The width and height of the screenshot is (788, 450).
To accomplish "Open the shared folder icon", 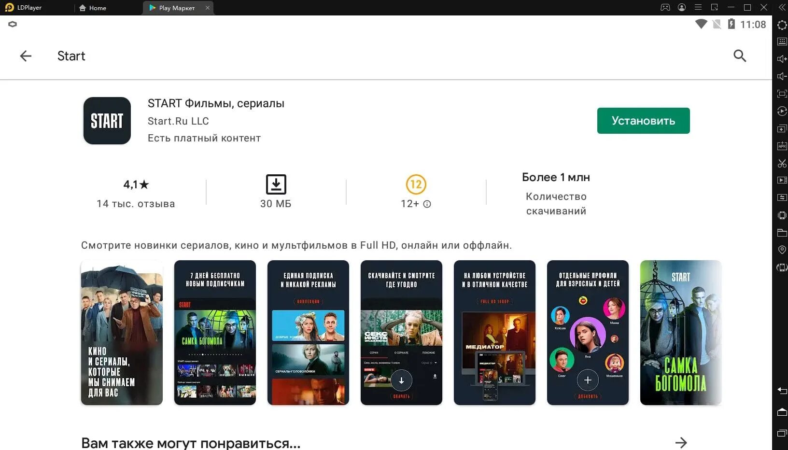I will (782, 233).
